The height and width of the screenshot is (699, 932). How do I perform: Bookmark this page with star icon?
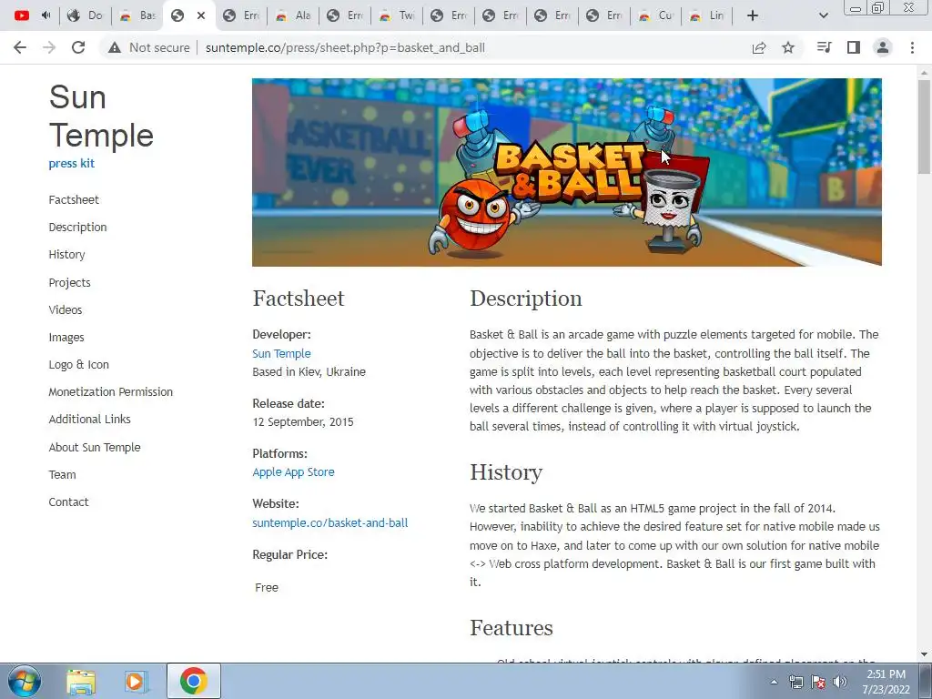[788, 47]
